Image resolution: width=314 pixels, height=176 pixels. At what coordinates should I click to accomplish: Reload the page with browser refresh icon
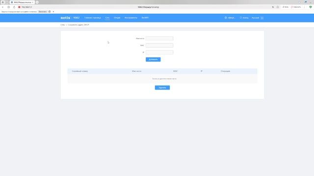(14, 7)
